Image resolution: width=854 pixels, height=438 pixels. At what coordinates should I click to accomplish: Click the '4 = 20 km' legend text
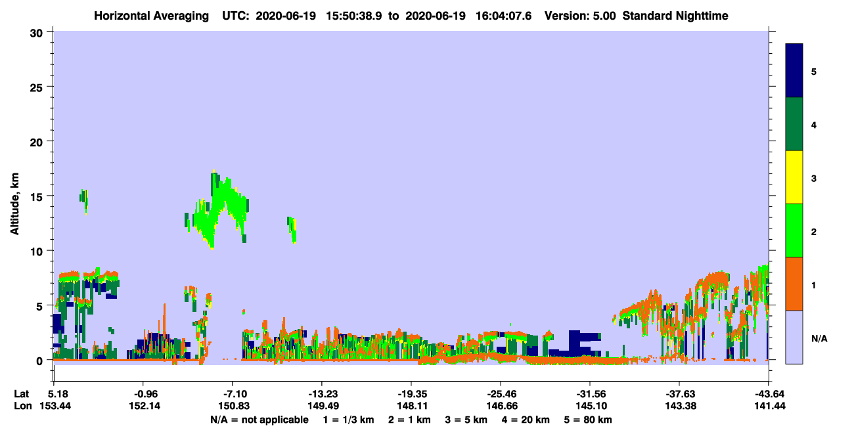coord(527,420)
